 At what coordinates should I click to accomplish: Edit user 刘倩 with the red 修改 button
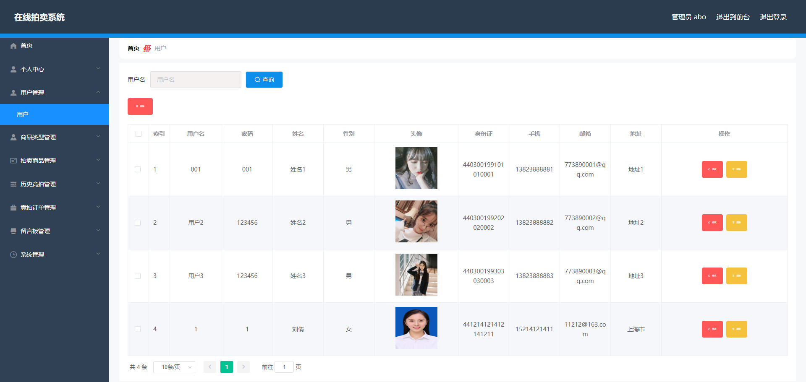pyautogui.click(x=712, y=329)
